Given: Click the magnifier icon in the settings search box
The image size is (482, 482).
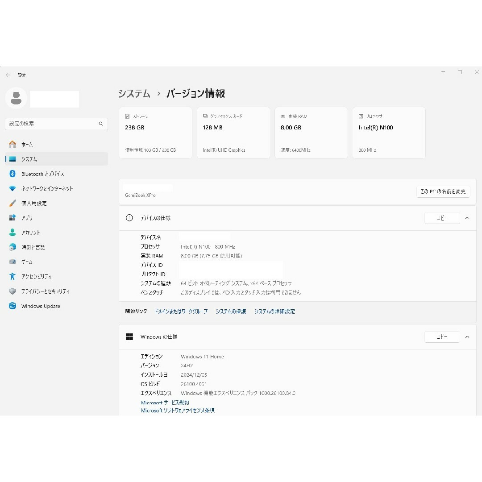Looking at the screenshot, I should 101,124.
